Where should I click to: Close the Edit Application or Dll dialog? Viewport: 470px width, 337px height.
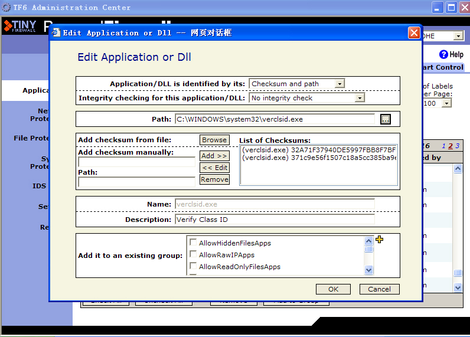(x=414, y=32)
